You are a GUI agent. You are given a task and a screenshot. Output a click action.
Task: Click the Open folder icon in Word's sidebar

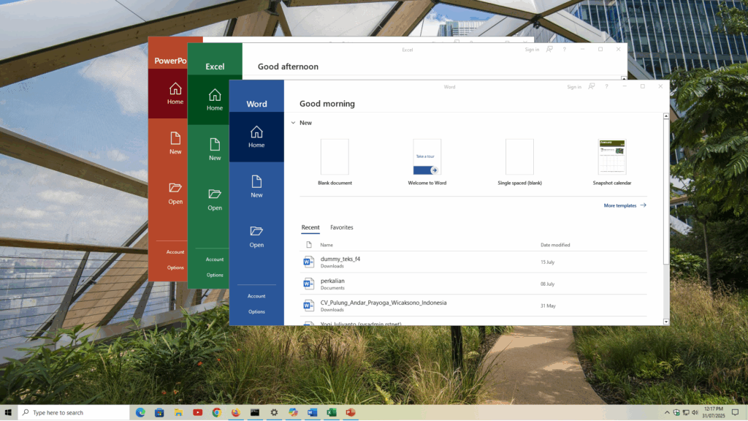(256, 232)
